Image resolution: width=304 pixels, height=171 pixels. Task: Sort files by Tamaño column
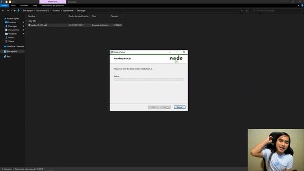114,16
